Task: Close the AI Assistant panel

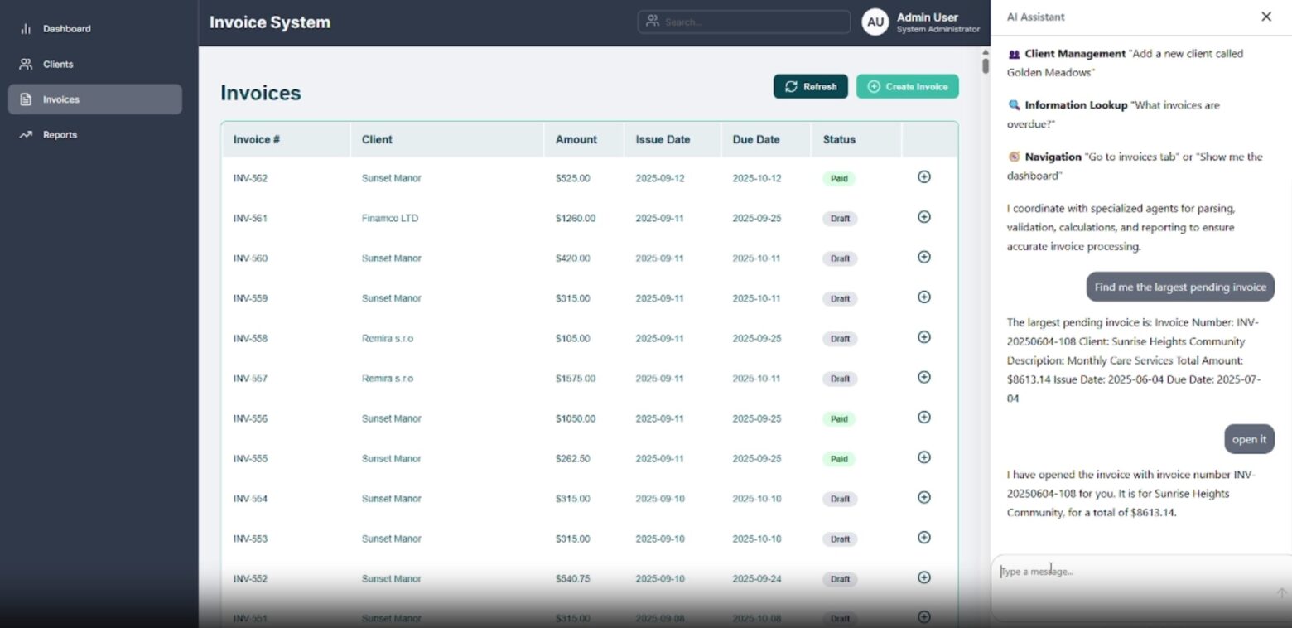Action: click(x=1265, y=17)
